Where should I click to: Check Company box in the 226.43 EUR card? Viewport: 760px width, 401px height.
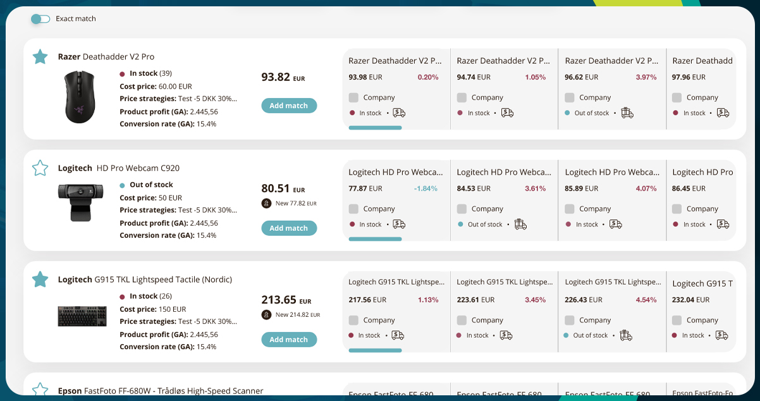(570, 321)
